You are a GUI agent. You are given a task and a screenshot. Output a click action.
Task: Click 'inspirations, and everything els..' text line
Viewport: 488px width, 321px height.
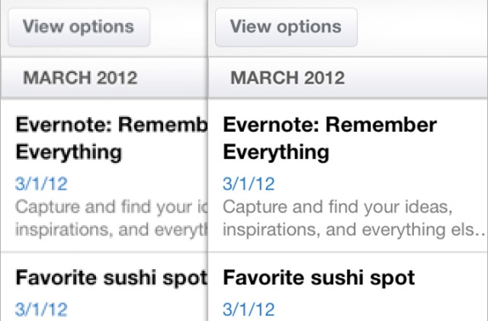(355, 230)
